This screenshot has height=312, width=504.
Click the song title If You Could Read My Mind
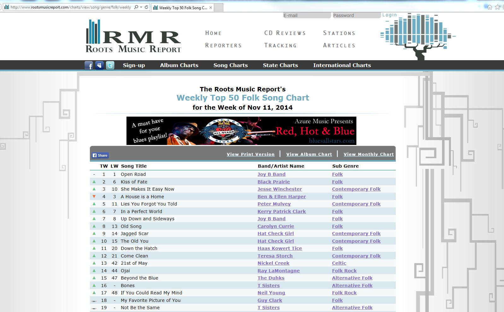151,293
